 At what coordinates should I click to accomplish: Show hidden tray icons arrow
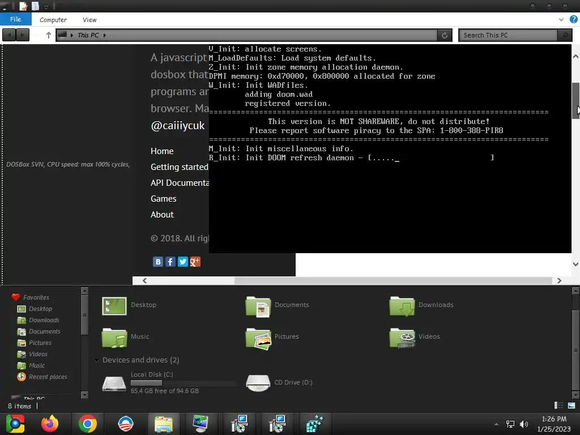pos(496,424)
